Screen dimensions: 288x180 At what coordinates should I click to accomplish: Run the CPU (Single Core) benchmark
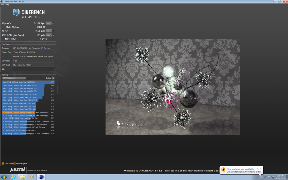(x=49, y=35)
